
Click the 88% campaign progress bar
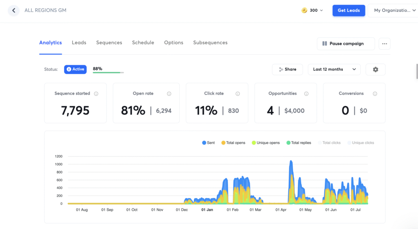tap(108, 73)
